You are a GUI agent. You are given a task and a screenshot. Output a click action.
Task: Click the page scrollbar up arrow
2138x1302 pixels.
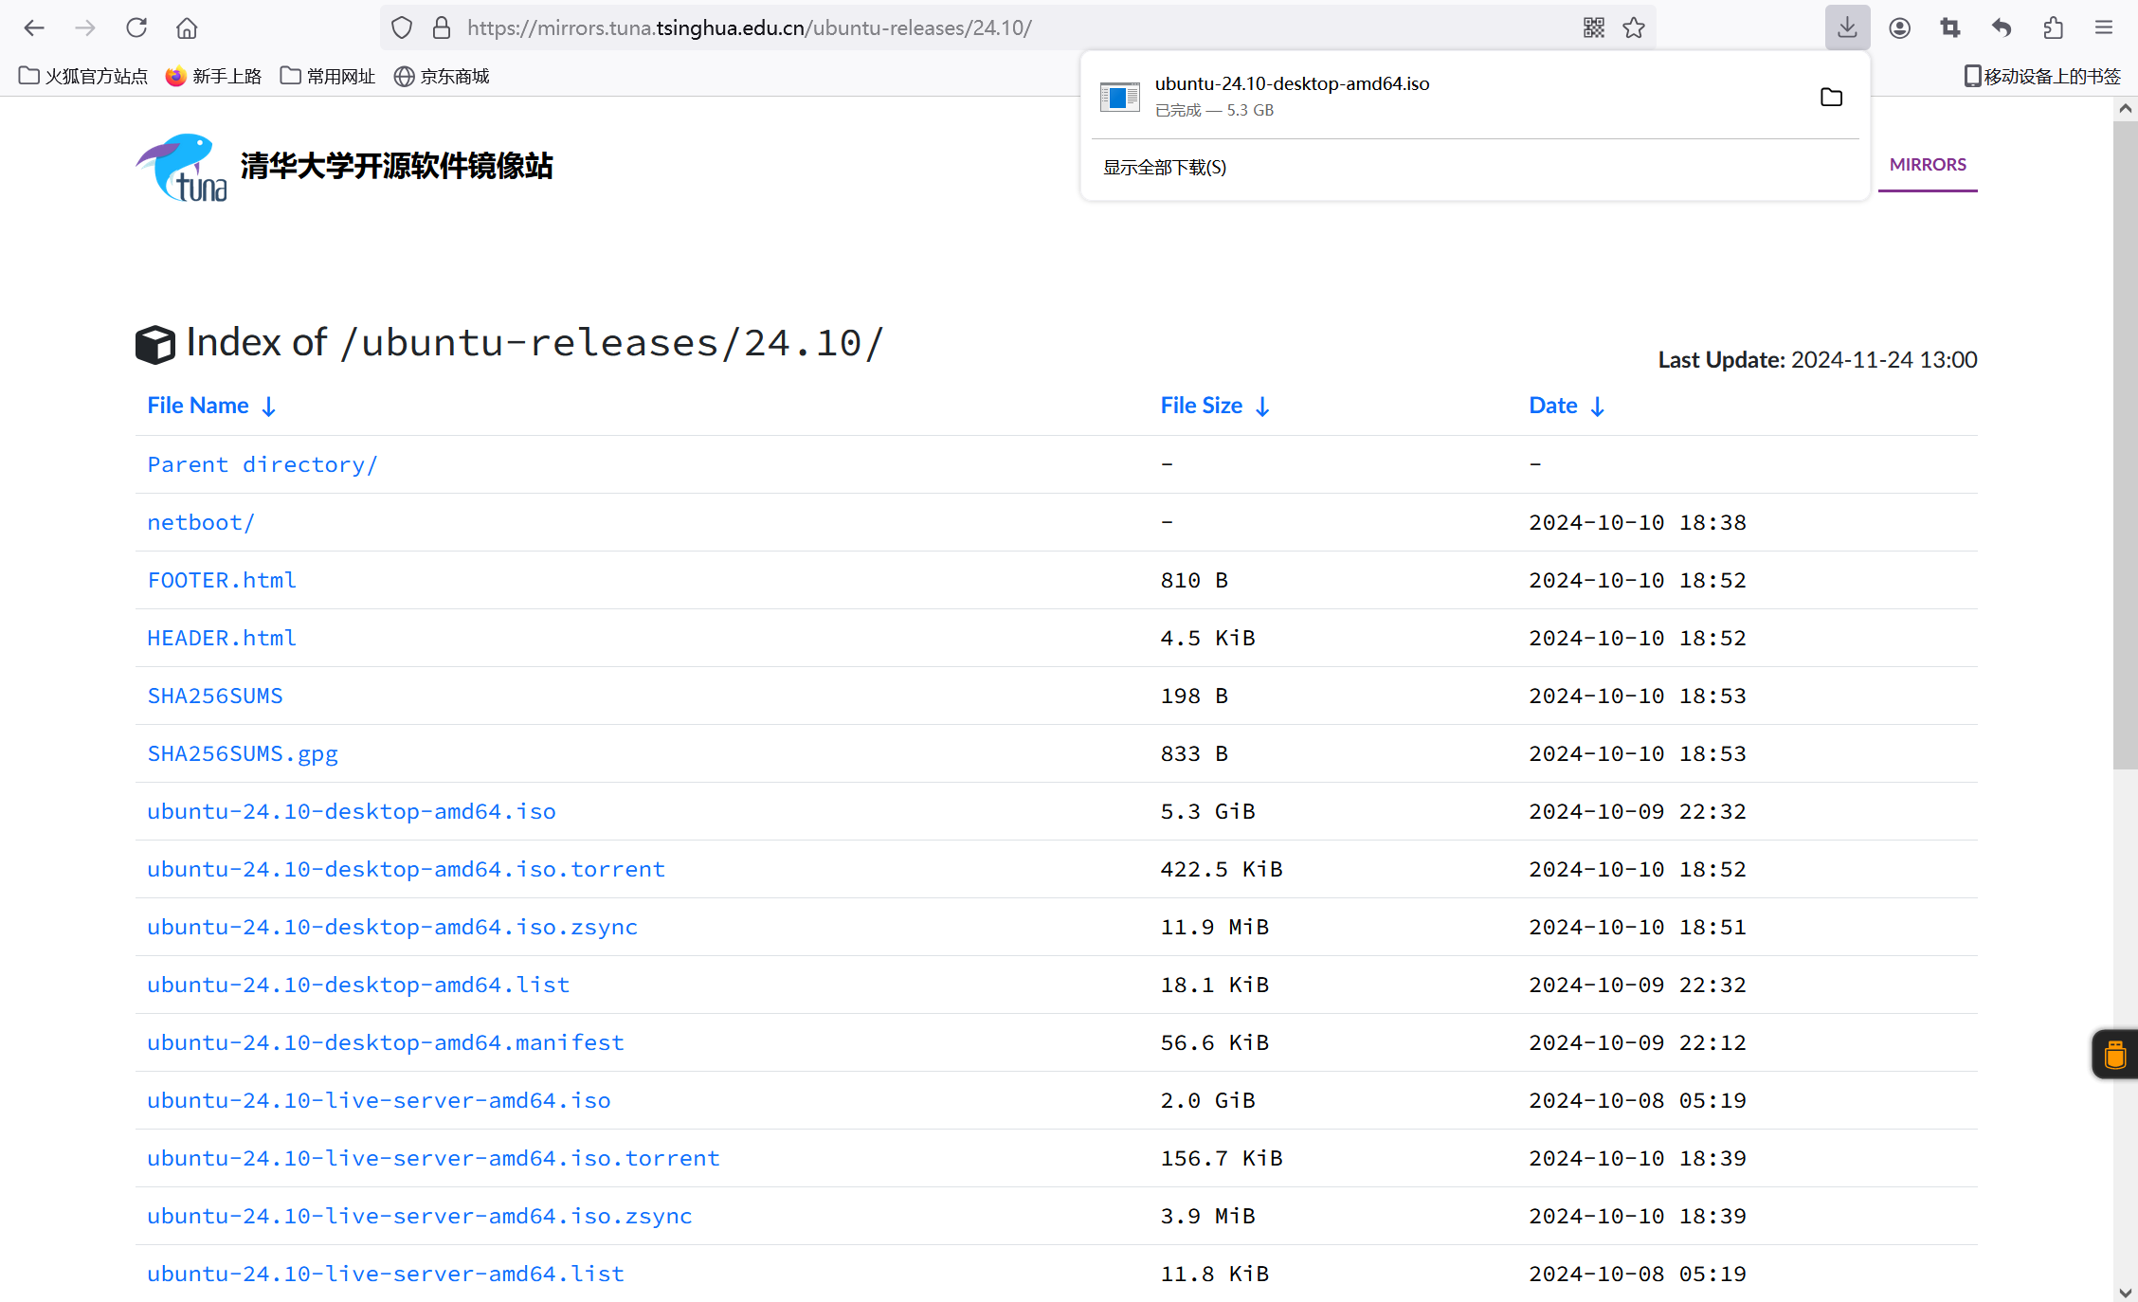tap(2126, 108)
